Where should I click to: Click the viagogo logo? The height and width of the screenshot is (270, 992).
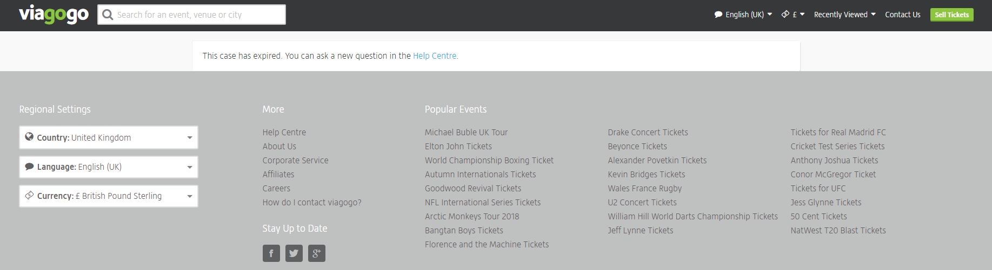[54, 14]
